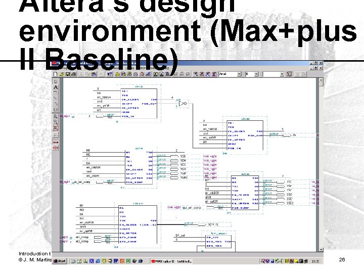
Task: Click the FP quick launch icon
Action: [141, 261]
